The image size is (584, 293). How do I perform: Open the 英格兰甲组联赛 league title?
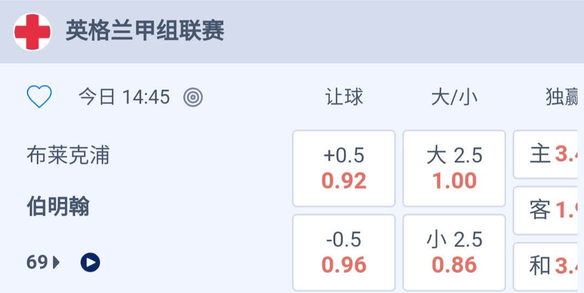pyautogui.click(x=145, y=31)
